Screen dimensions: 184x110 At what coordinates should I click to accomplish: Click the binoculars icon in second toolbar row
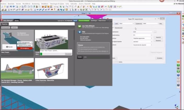click(x=58, y=9)
